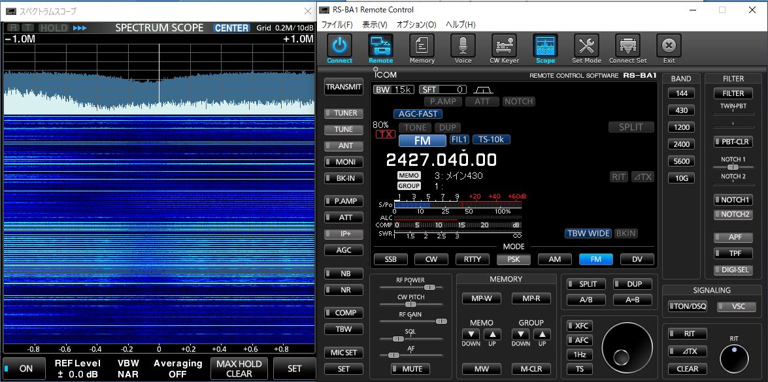
Task: Select the 5600 band
Action: click(681, 161)
